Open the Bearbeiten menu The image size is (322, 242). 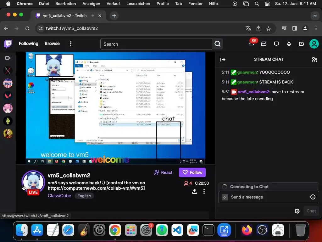pyautogui.click(x=65, y=3)
